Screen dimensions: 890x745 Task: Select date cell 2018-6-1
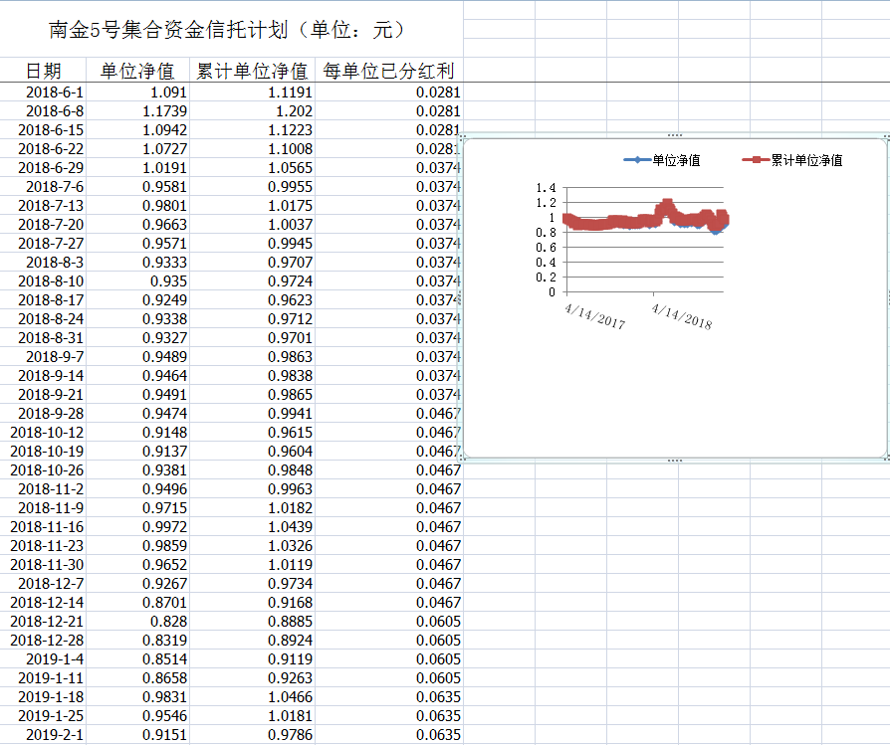click(43, 92)
